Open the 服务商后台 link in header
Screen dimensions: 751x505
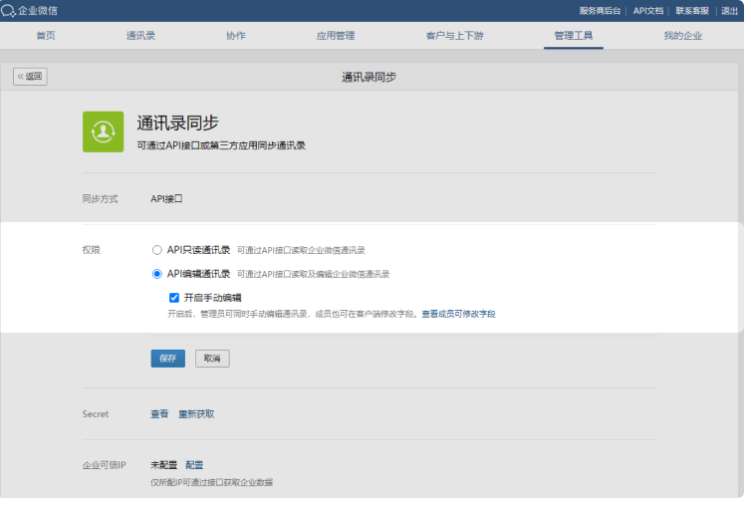coord(600,11)
